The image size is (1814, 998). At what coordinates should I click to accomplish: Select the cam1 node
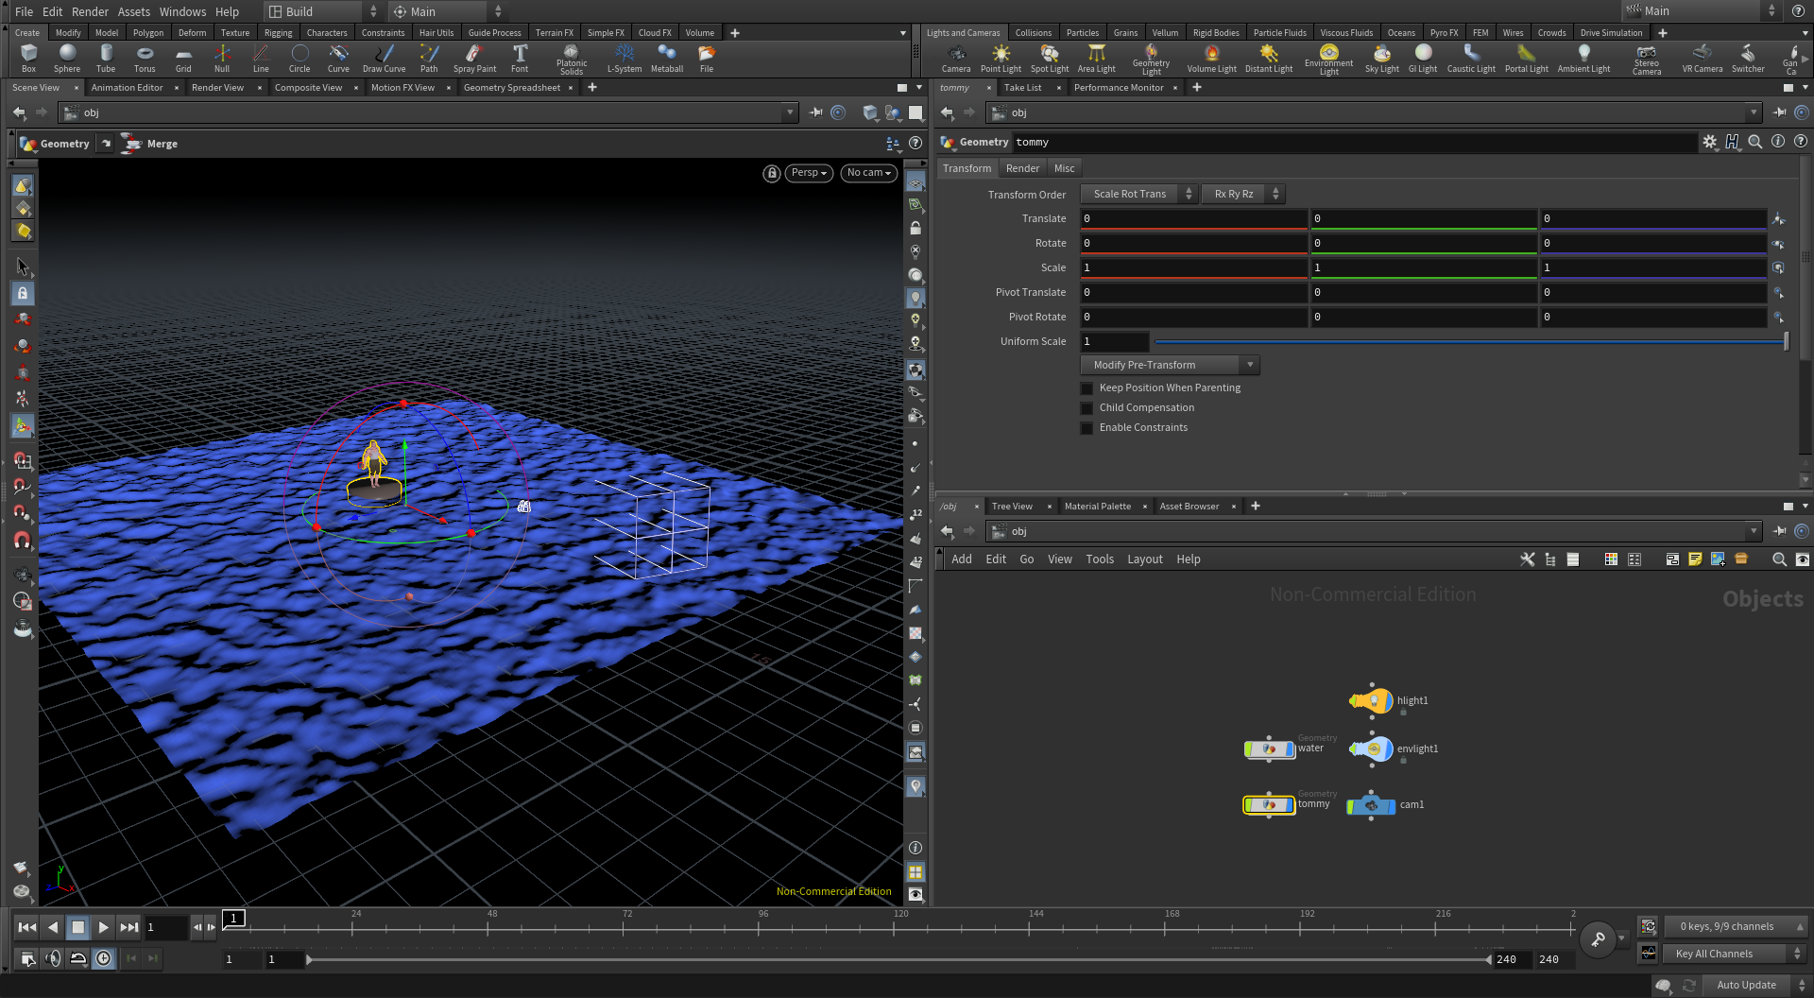coord(1371,805)
